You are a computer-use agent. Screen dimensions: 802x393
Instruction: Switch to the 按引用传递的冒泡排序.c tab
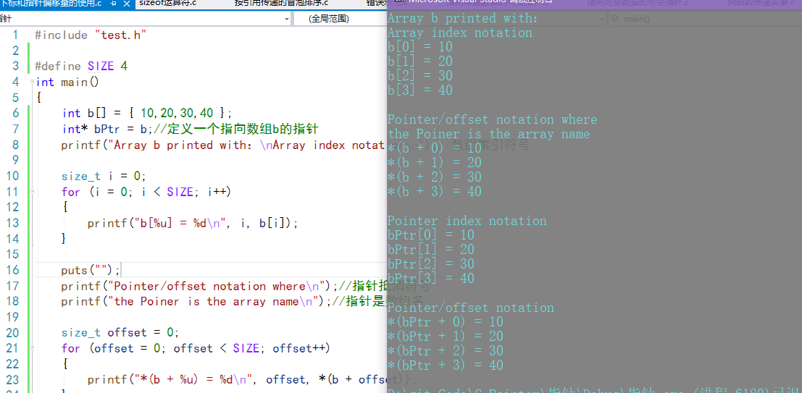coord(281,4)
